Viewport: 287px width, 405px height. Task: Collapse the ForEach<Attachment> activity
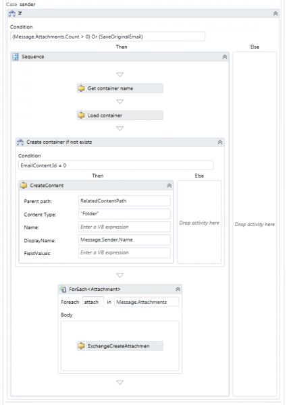(x=178, y=290)
